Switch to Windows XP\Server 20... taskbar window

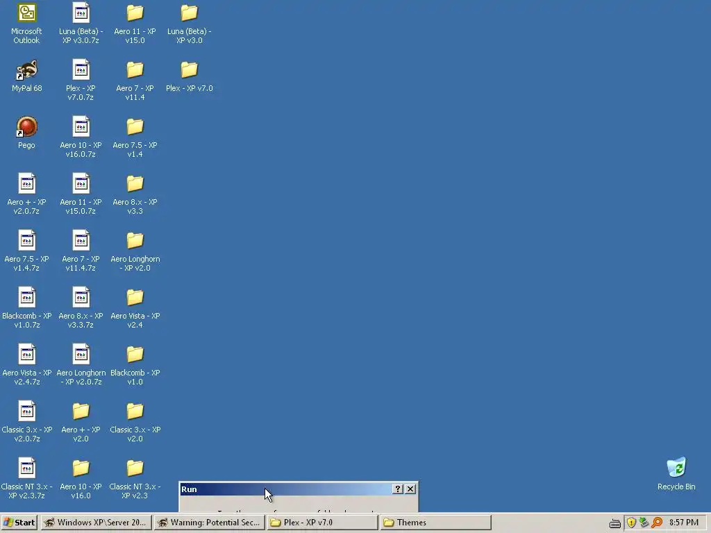click(96, 523)
